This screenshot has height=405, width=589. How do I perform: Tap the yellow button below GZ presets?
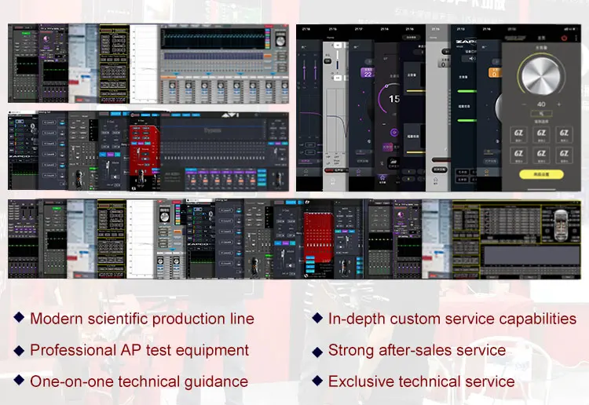point(540,173)
